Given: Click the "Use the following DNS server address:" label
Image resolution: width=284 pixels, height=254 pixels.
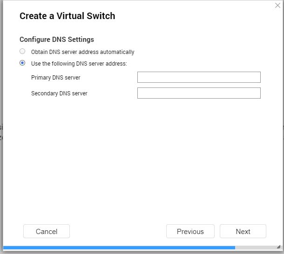Looking at the screenshot, I should (79, 64).
